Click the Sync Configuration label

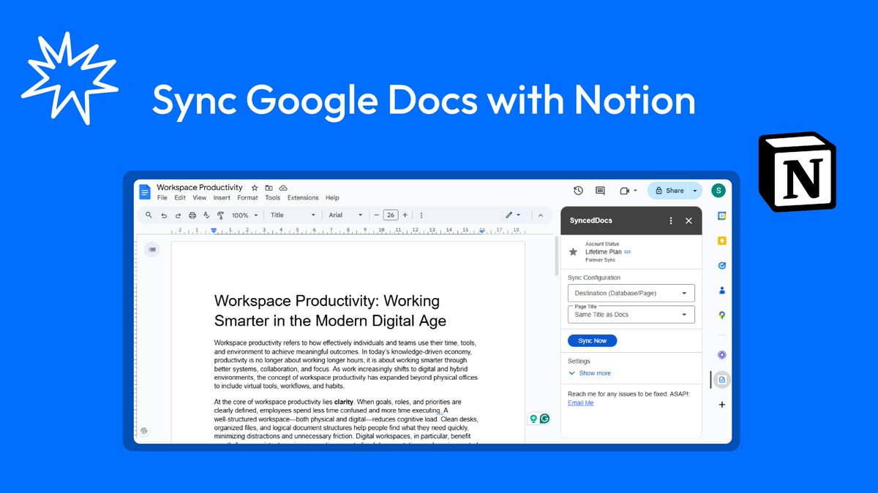pos(594,278)
